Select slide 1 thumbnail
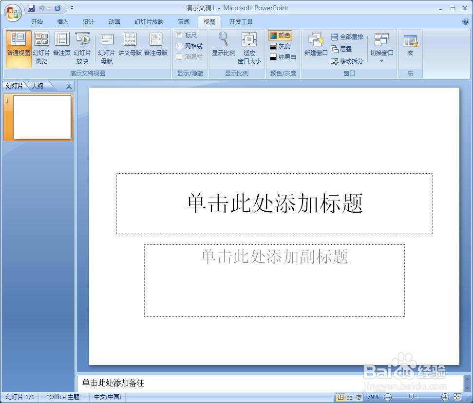The height and width of the screenshot is (403, 473). 42,117
